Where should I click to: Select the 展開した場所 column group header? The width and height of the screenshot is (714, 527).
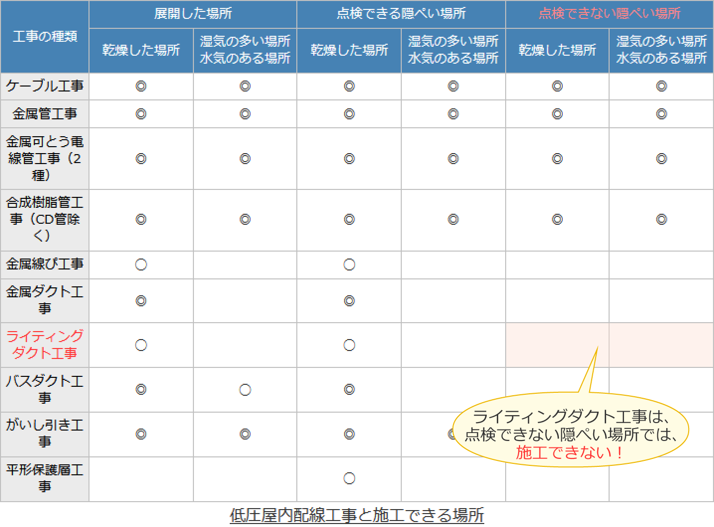(x=193, y=13)
